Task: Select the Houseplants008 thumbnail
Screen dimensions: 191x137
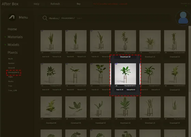Action: coord(76,74)
